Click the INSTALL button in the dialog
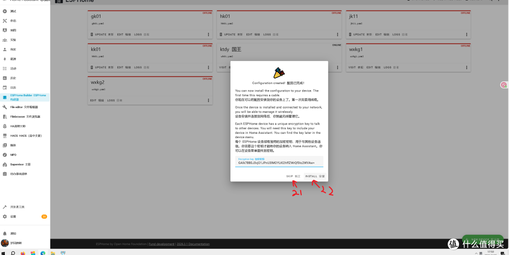 315,177
